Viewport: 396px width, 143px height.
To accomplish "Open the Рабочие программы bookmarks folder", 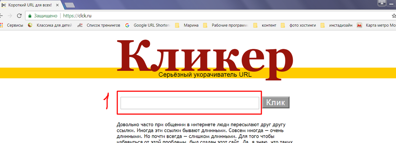I will pos(226,25).
